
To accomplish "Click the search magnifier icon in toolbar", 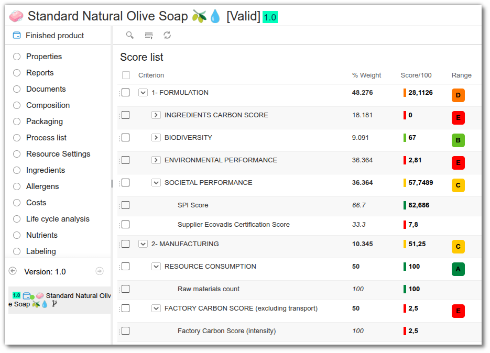I will pyautogui.click(x=129, y=35).
